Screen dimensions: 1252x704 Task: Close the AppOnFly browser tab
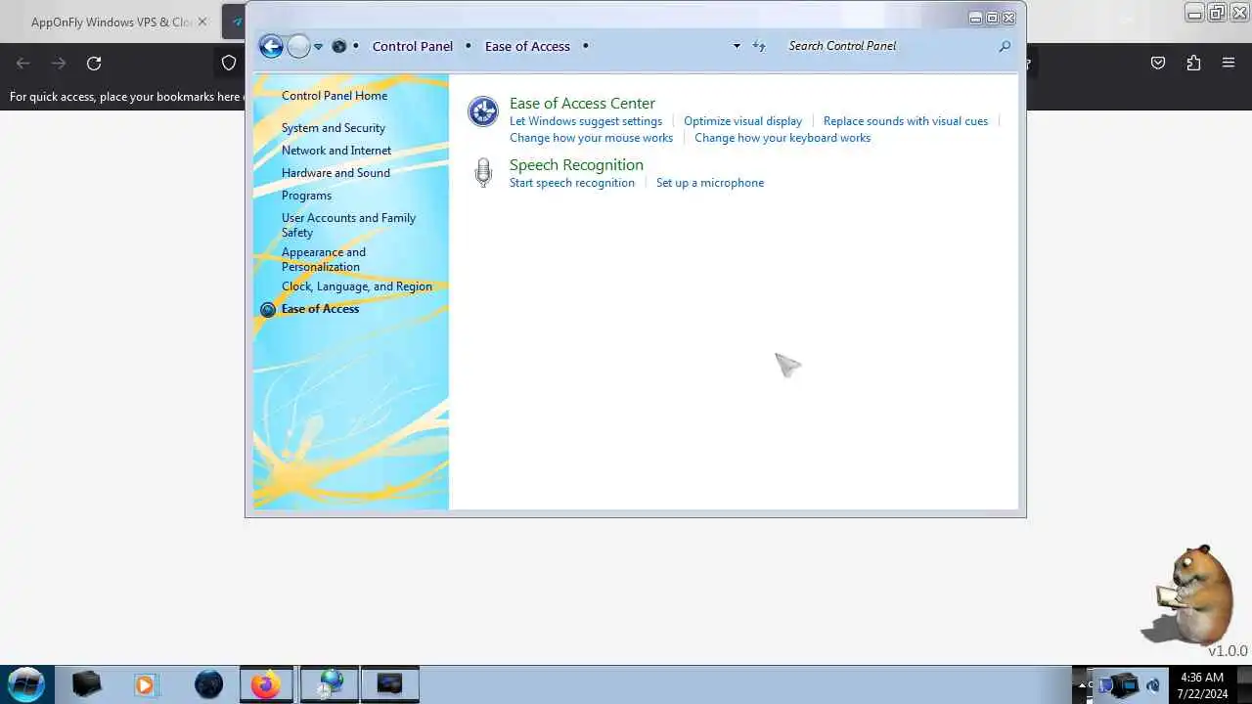coord(202,22)
